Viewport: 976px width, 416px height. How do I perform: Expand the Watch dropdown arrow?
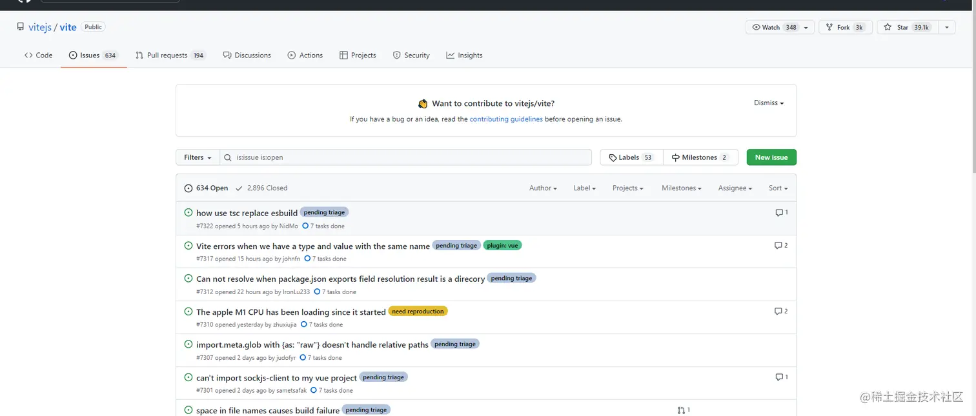pos(806,28)
